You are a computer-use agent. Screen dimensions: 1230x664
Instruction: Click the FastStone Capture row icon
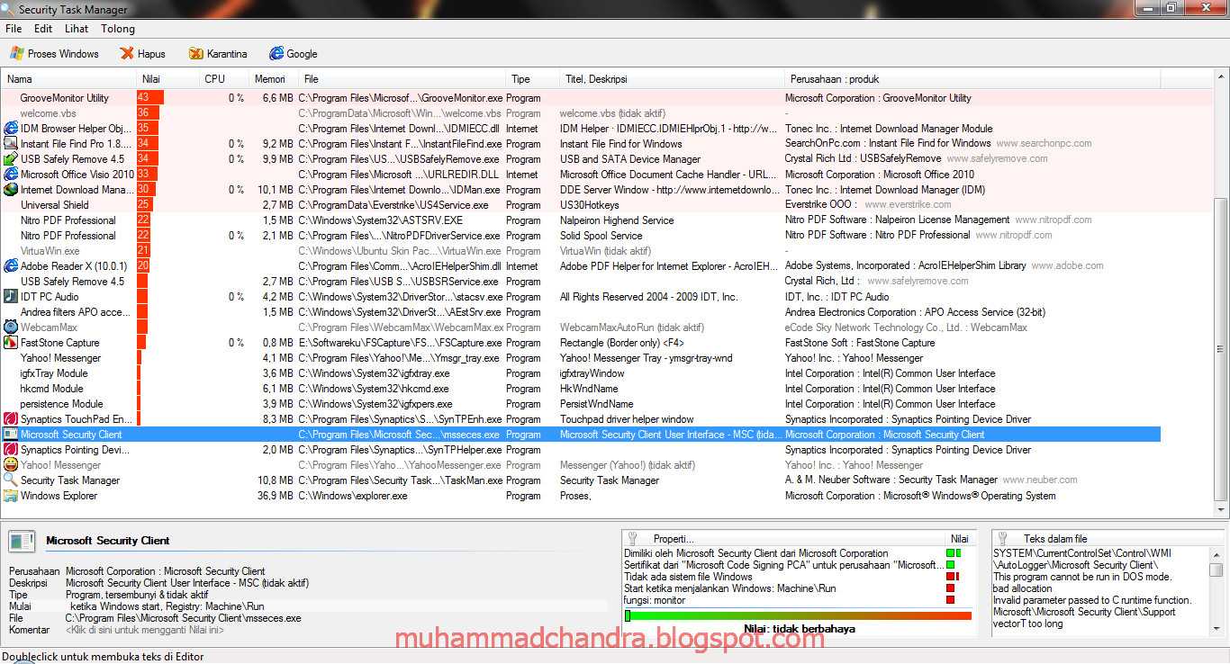pos(11,343)
